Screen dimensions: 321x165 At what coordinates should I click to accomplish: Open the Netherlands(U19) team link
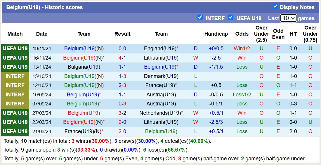click(160, 113)
